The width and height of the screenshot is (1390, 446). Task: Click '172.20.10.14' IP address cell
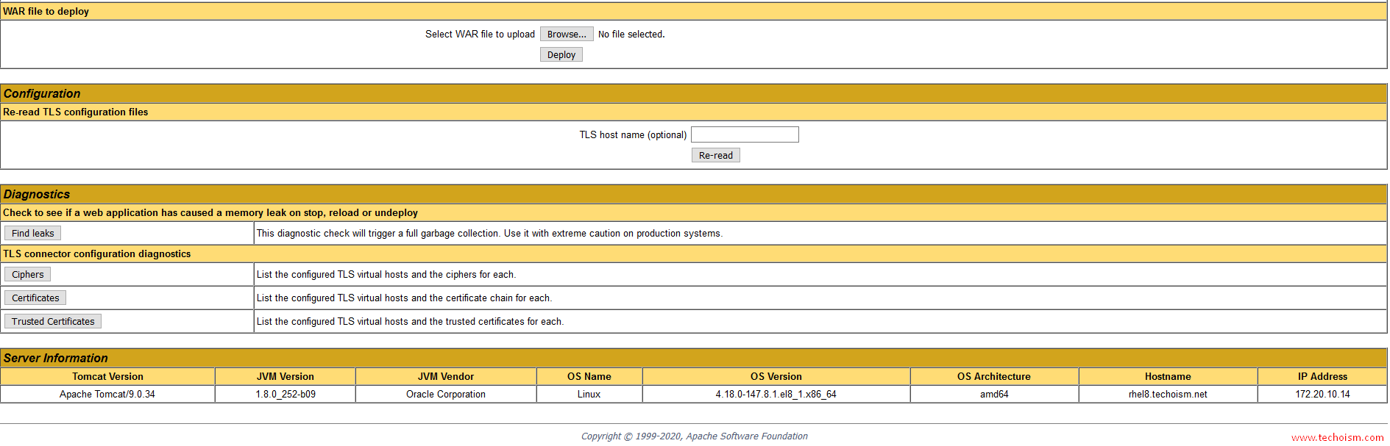1322,394
